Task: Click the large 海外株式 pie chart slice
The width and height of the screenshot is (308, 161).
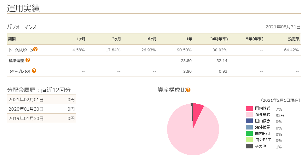Action: tap(189, 135)
